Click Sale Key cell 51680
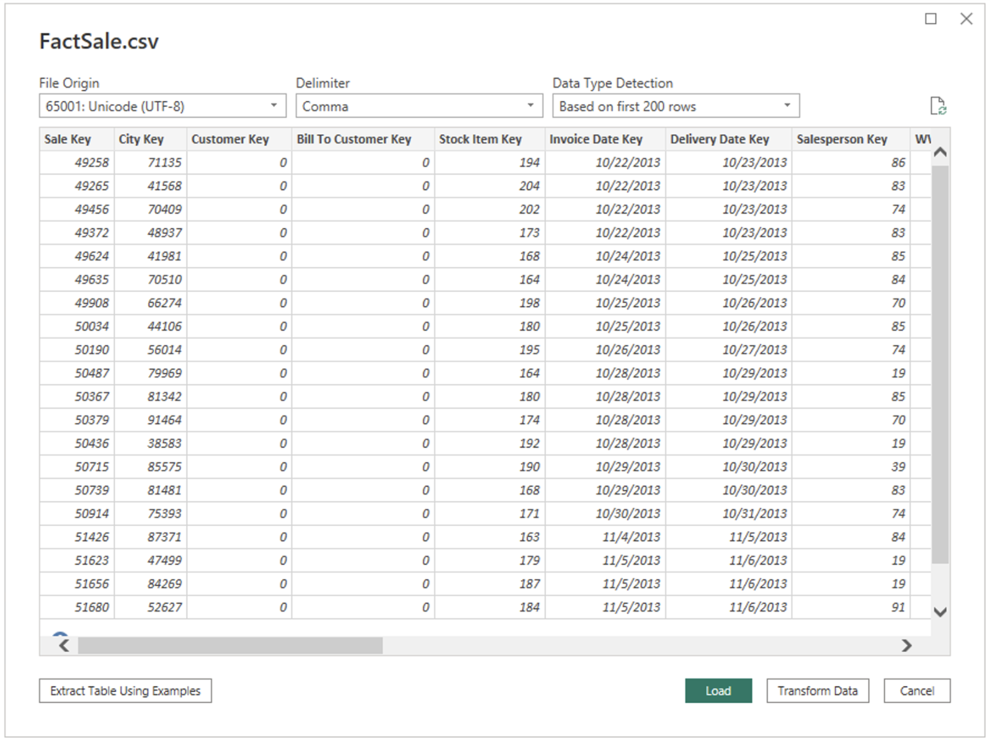The image size is (990, 741). pyautogui.click(x=77, y=607)
